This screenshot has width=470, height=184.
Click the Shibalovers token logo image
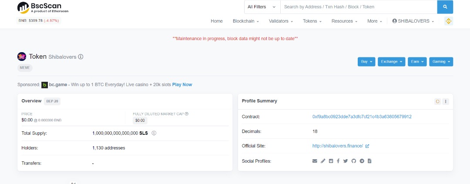coord(22,57)
